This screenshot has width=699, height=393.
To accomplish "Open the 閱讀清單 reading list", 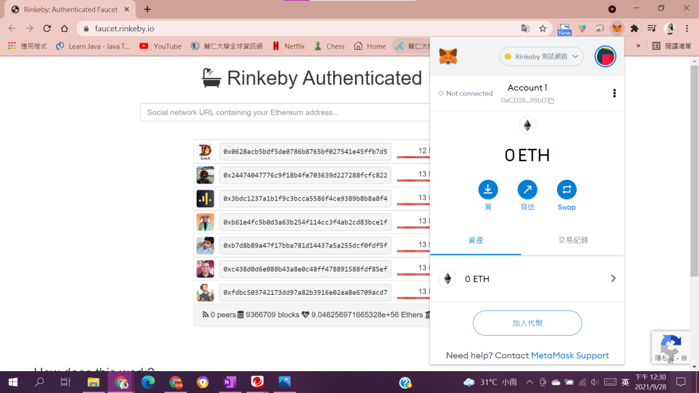I will (x=672, y=46).
